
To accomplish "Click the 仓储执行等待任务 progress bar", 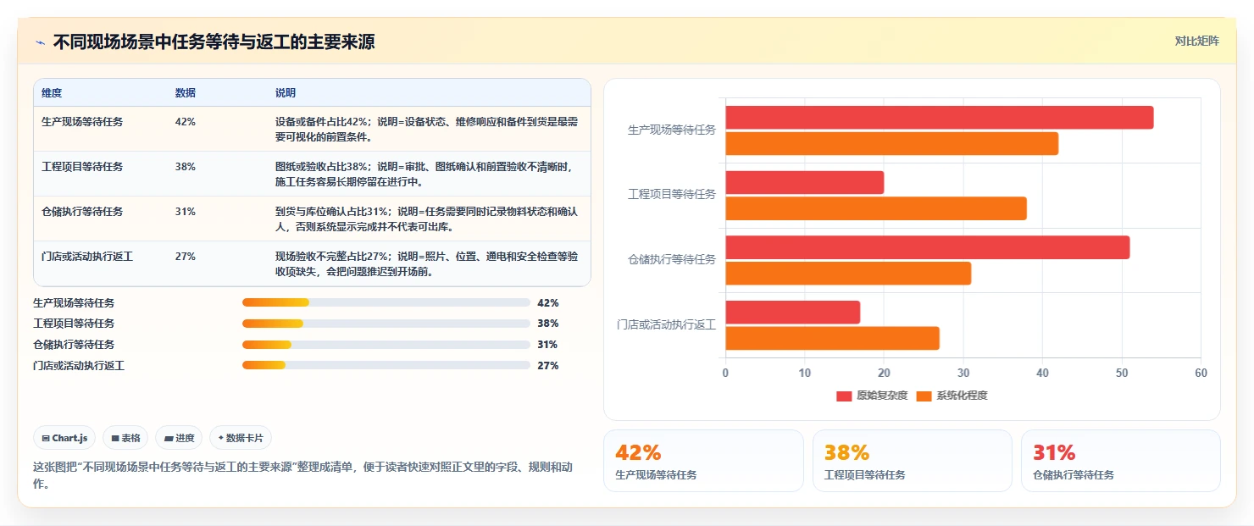I will [x=386, y=345].
